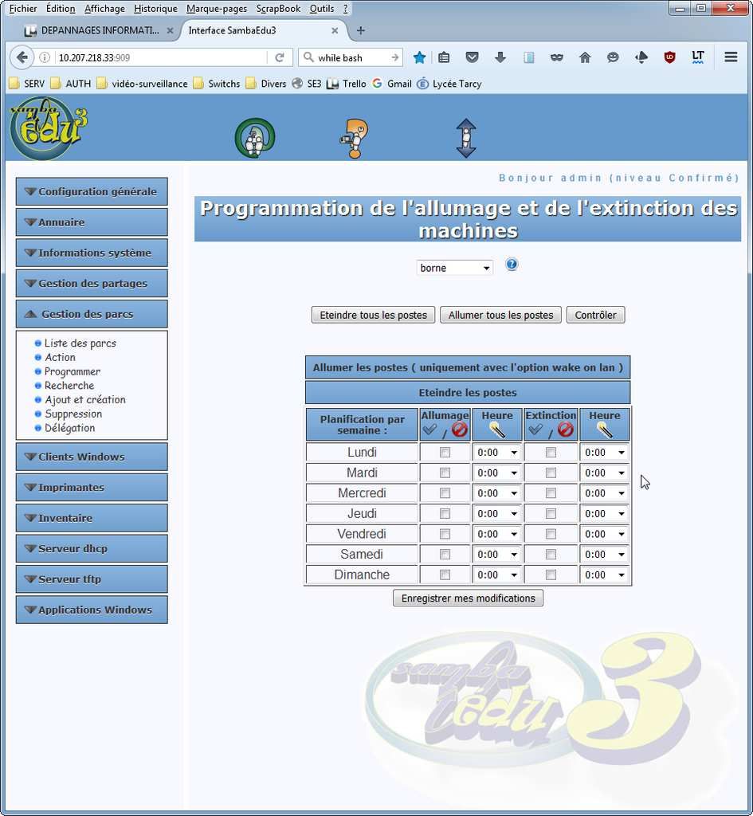Expand the Clients Windows menu
This screenshot has width=753, height=816.
point(92,457)
